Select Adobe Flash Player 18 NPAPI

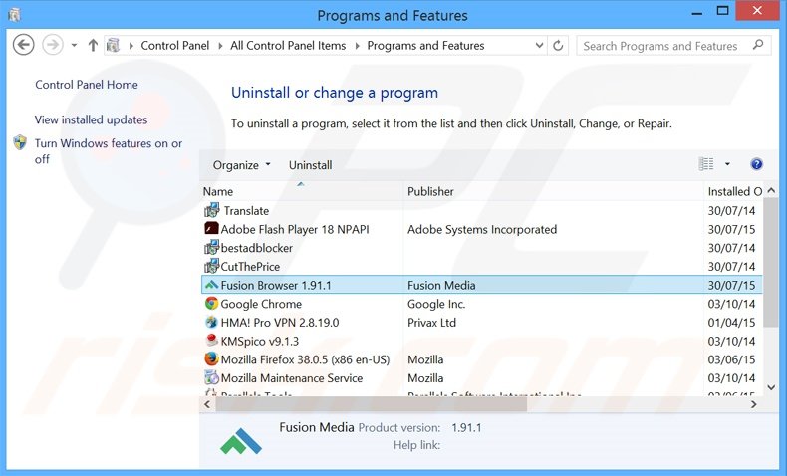pyautogui.click(x=294, y=229)
